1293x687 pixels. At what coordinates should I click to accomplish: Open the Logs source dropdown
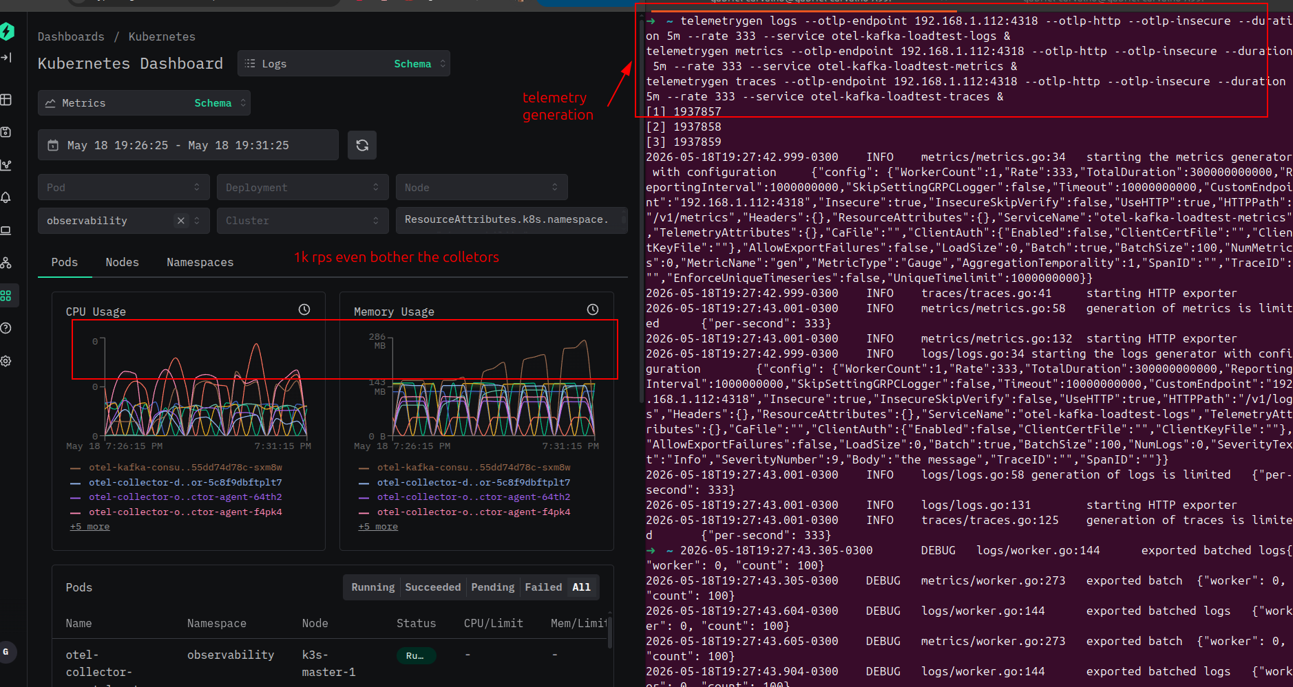pyautogui.click(x=344, y=63)
